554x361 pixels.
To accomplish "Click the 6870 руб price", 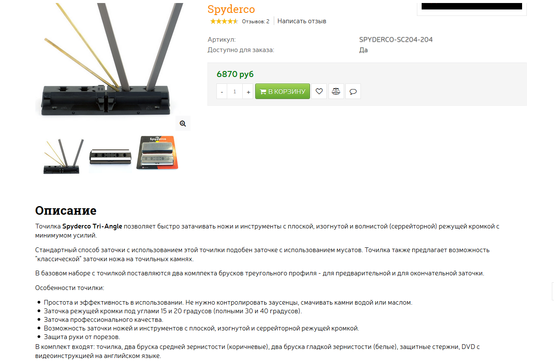I will (235, 74).
